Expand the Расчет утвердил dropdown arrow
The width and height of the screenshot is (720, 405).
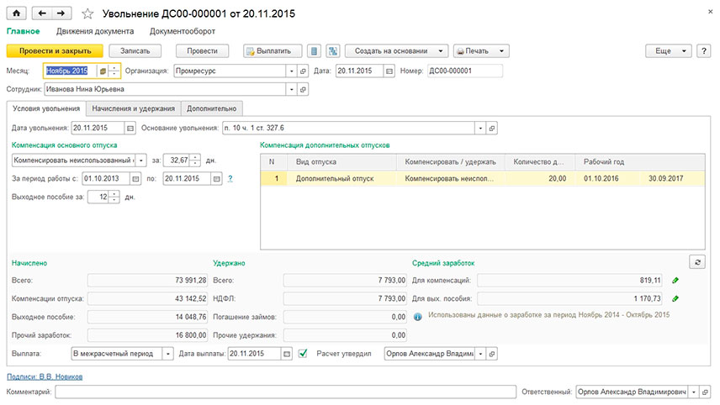[480, 354]
